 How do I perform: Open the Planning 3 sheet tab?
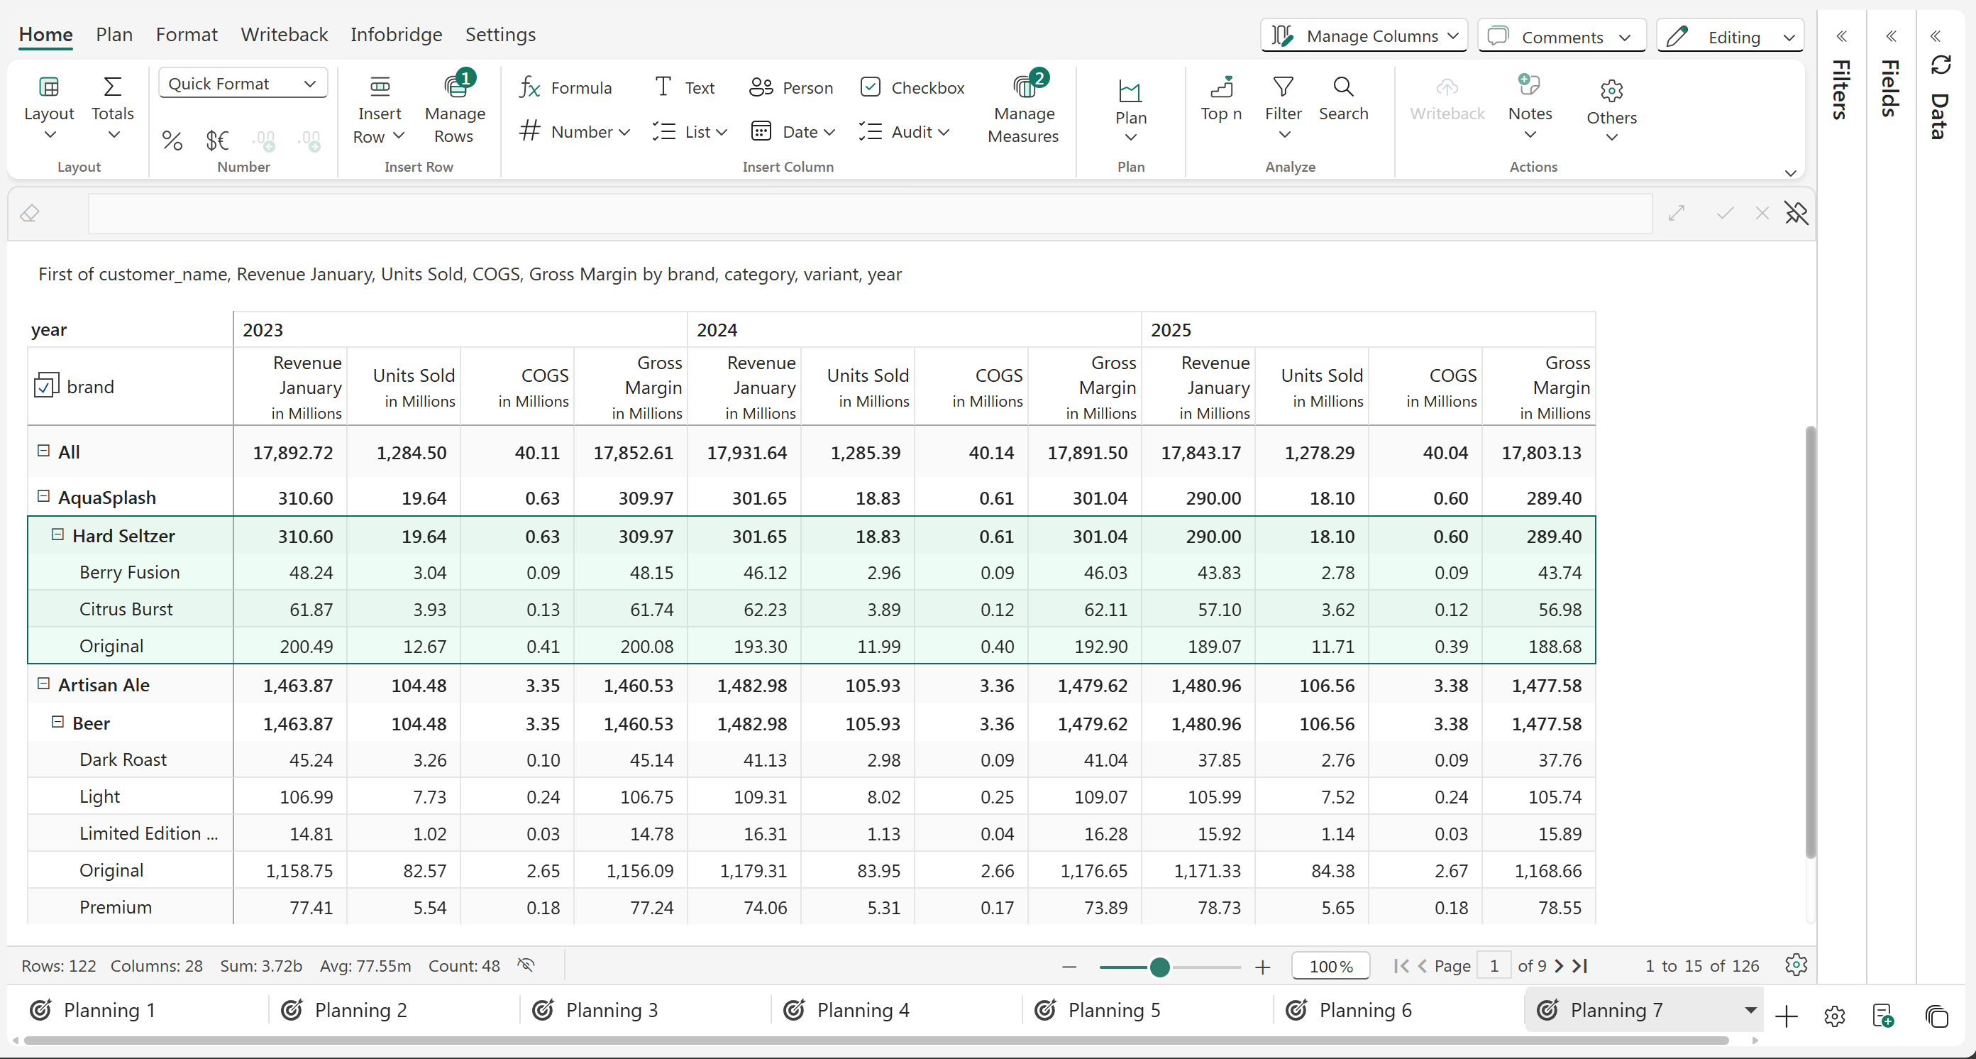click(x=611, y=1010)
